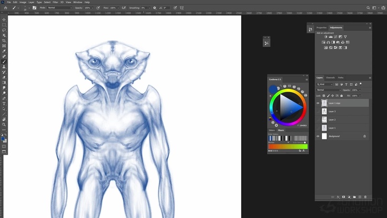Switch to the Channels tab
This screenshot has height=218, width=387.
[x=330, y=78]
